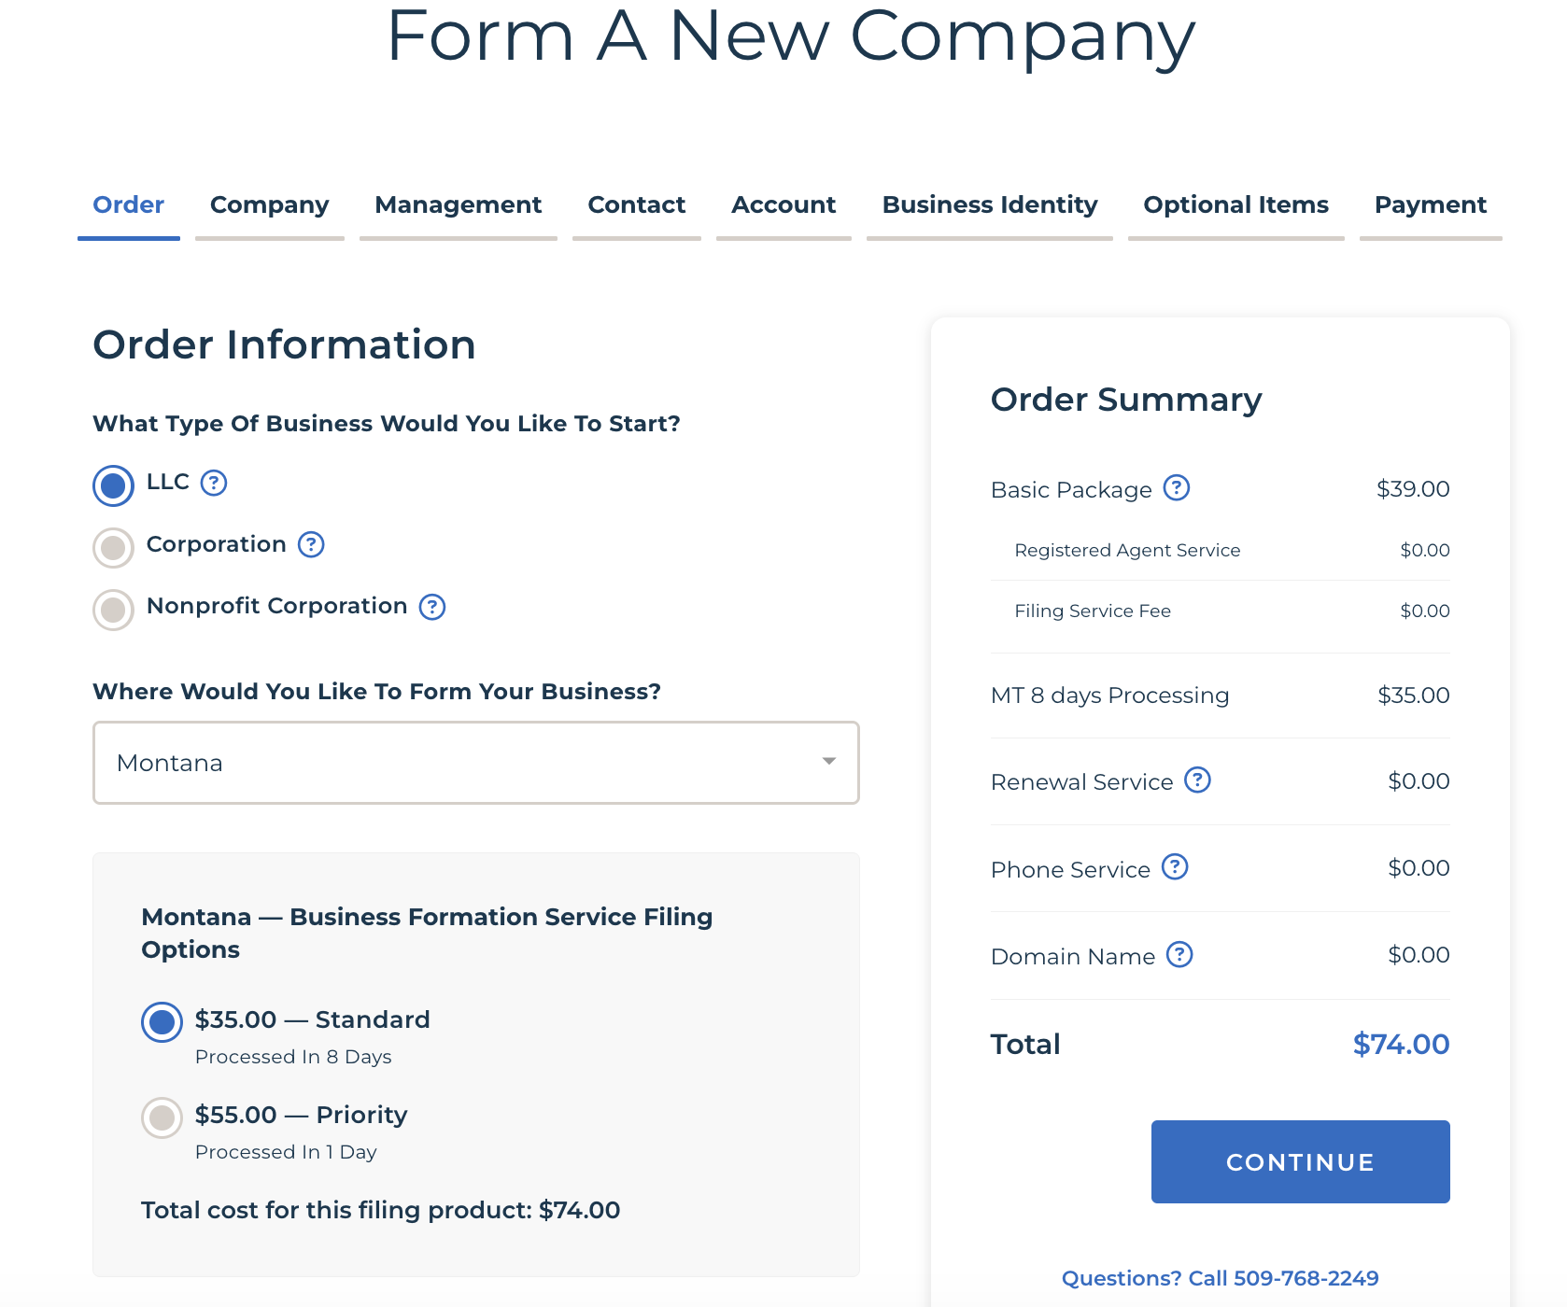
Task: Choose the Nonprofit Corporation radio option
Action: coord(114,610)
